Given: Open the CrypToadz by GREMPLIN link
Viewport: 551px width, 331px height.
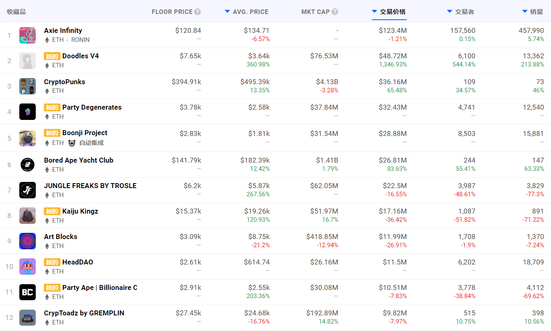Looking at the screenshot, I should pyautogui.click(x=84, y=313).
